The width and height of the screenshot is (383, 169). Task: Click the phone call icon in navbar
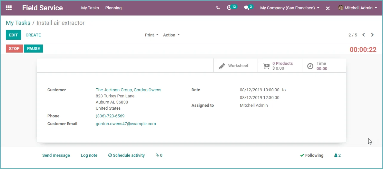coord(218,8)
